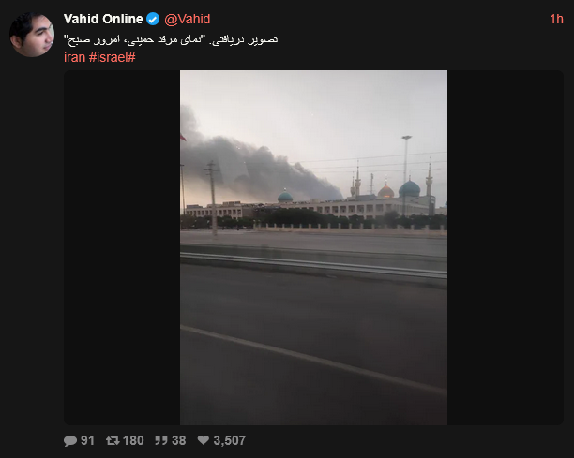The image size is (574, 458).
Task: Click the heart likes icon
Action: pyautogui.click(x=204, y=440)
